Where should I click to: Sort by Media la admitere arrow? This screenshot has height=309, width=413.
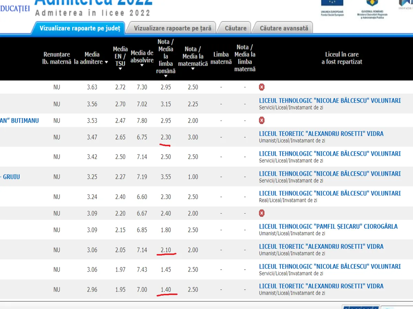(106, 62)
